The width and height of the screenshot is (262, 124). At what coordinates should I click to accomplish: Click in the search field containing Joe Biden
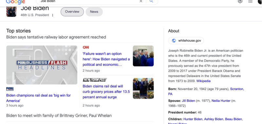coord(88,1)
